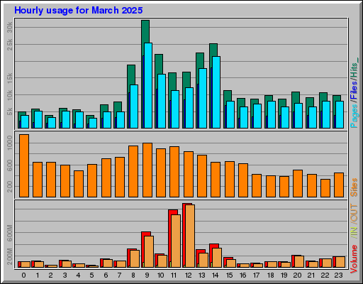Click hour label "11" on the x-axis
363x284 pixels.
(174, 275)
